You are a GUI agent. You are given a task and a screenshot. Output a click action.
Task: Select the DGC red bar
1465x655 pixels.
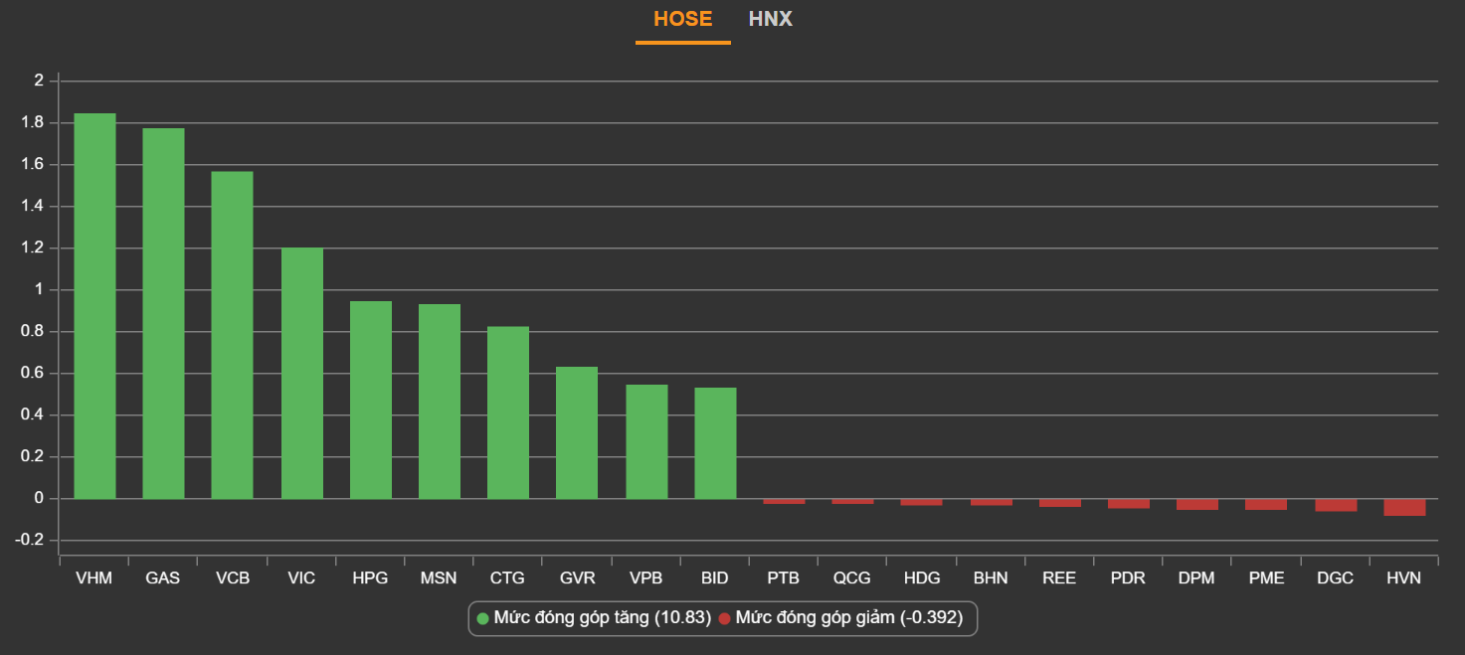point(1336,505)
